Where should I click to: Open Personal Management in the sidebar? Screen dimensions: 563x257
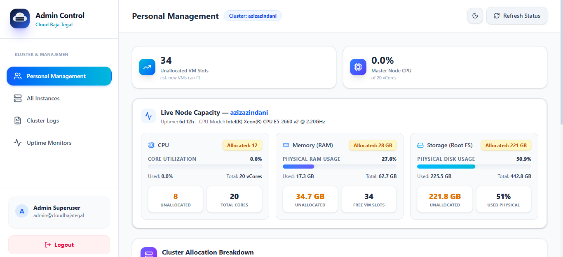(x=59, y=76)
